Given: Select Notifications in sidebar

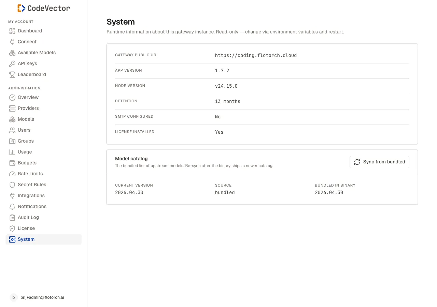Looking at the screenshot, I should 43,207.
